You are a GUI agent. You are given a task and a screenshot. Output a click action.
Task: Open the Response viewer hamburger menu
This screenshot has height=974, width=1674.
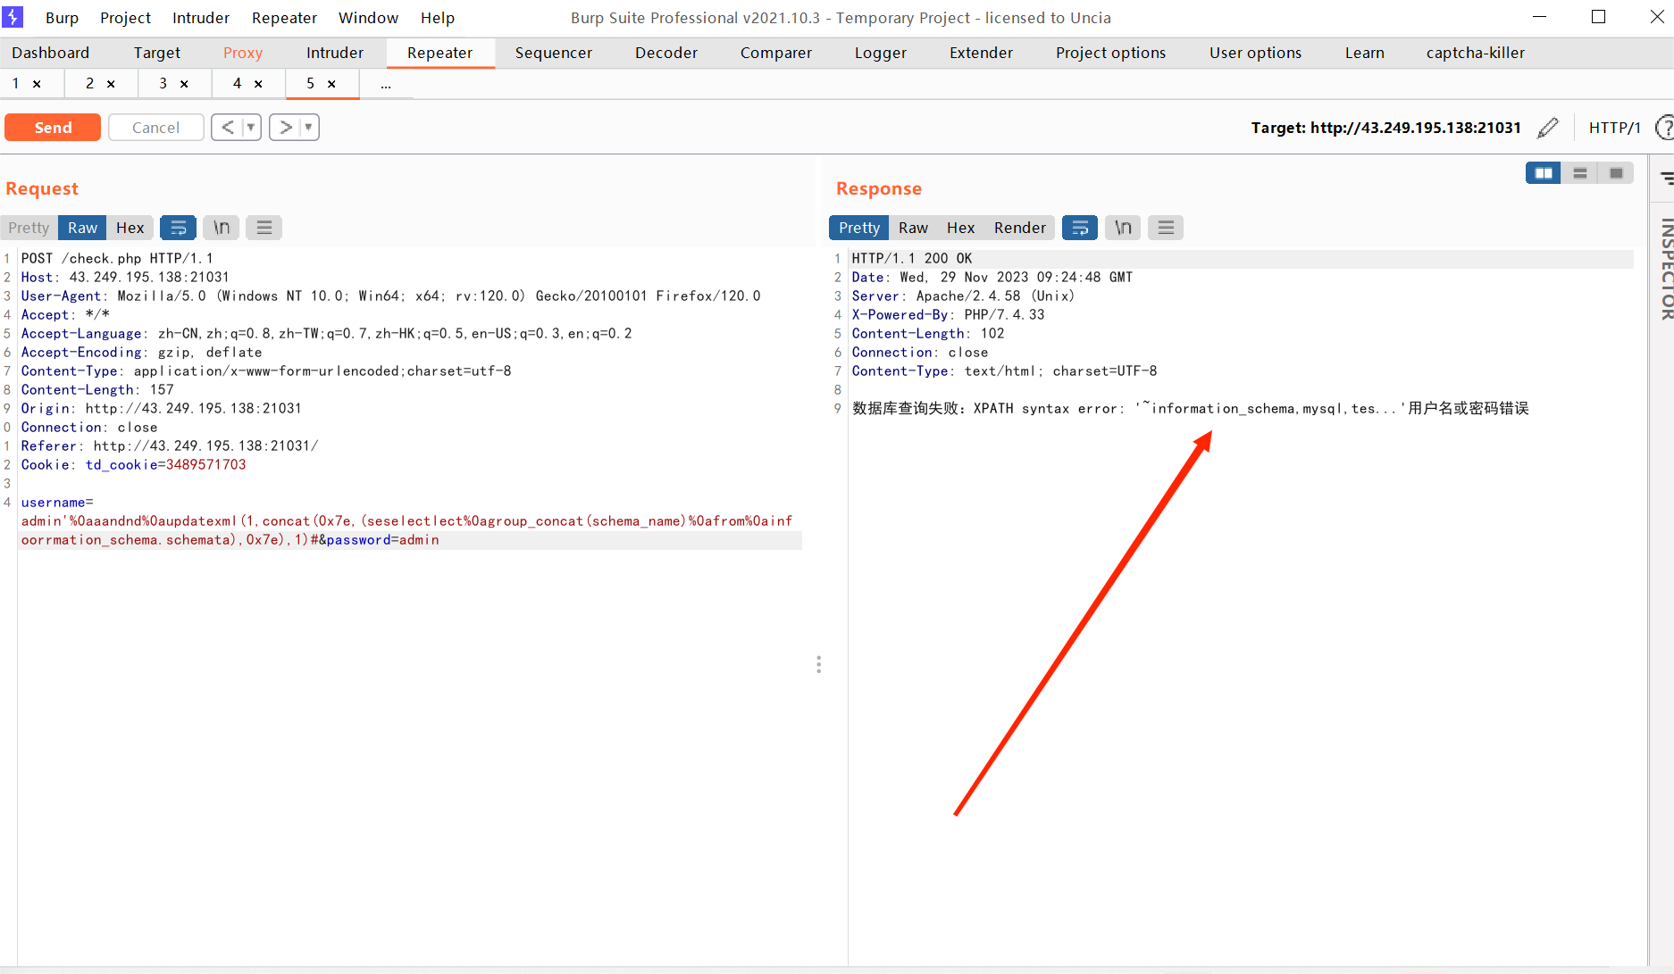click(x=1165, y=228)
